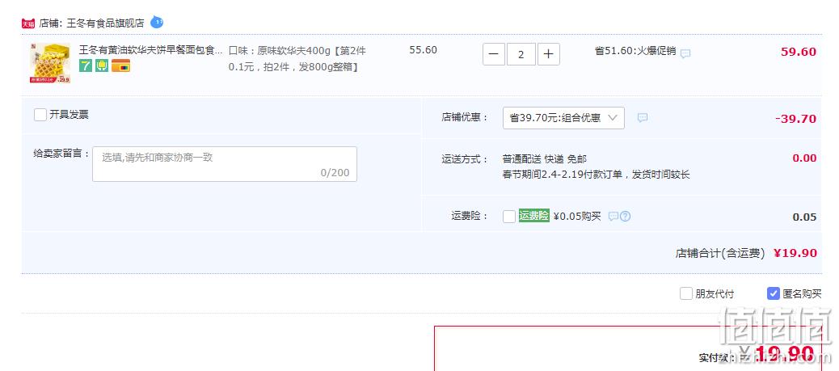
Task: Click the green shield guarantee badge
Action: point(102,65)
